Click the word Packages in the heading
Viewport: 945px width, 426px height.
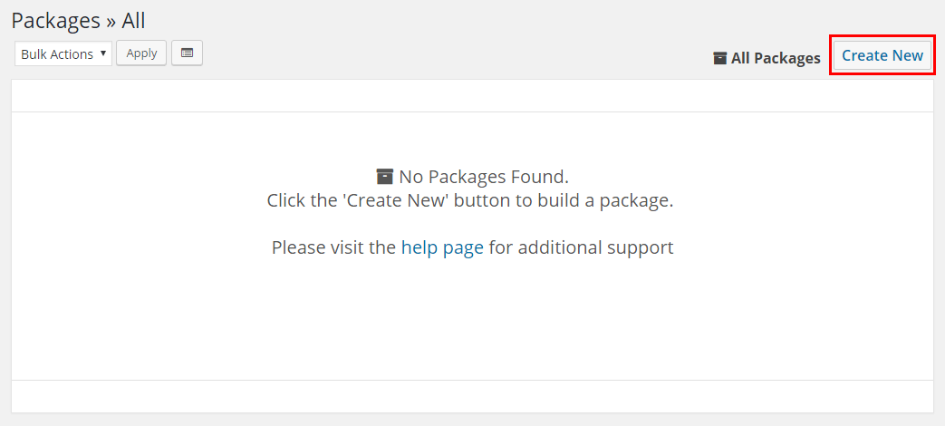(x=55, y=21)
